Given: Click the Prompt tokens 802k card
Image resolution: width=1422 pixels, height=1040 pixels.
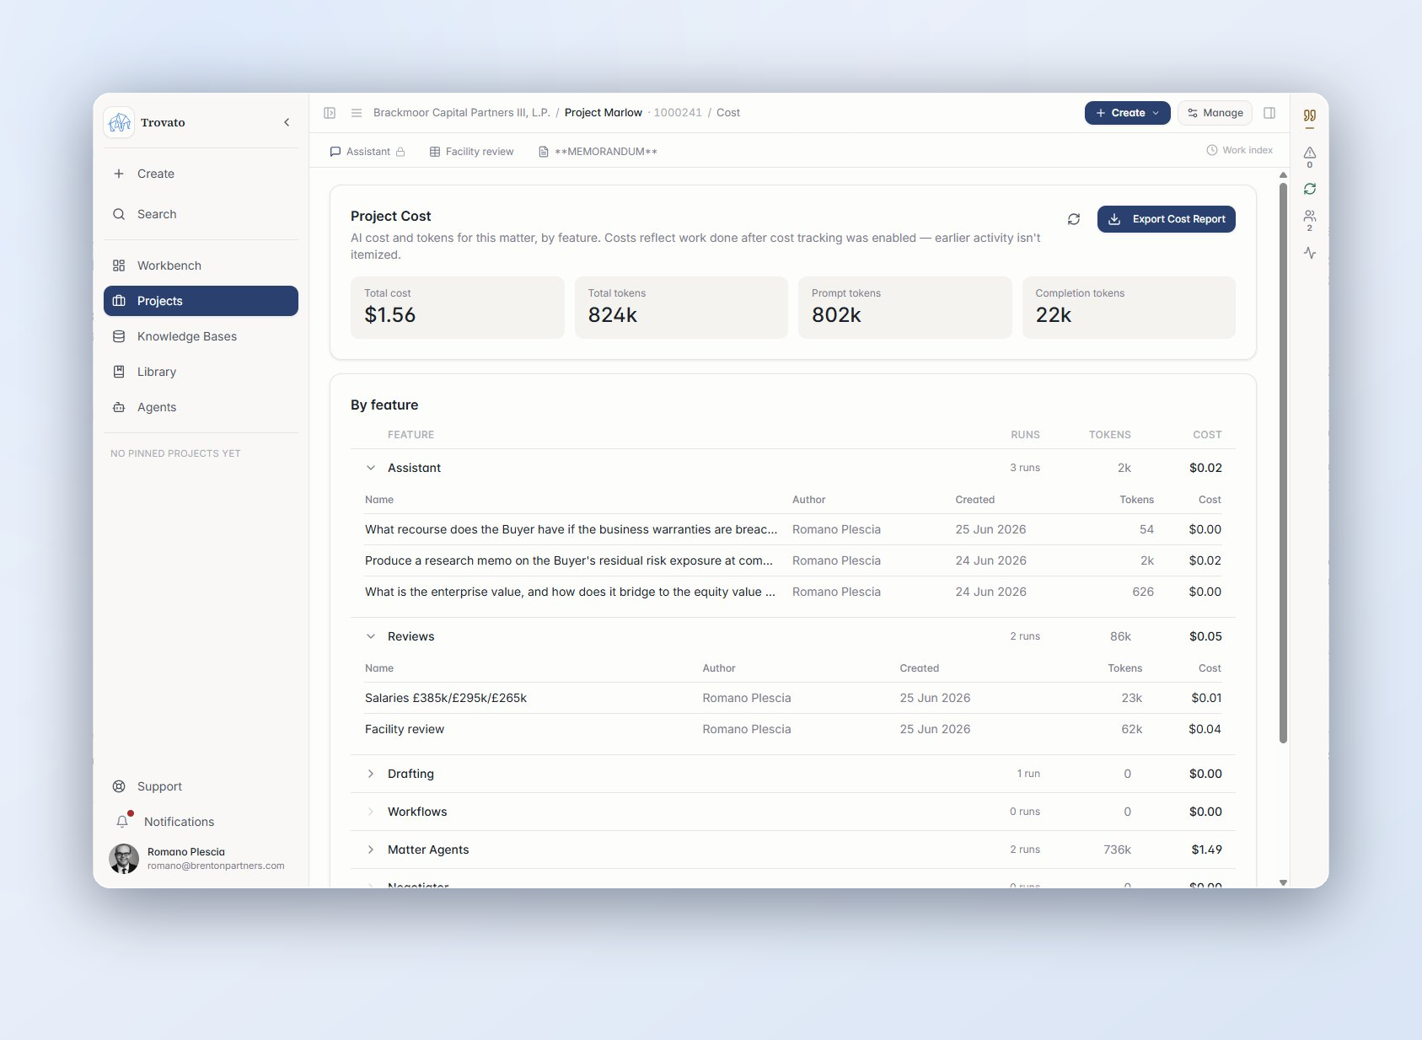Looking at the screenshot, I should [x=905, y=308].
